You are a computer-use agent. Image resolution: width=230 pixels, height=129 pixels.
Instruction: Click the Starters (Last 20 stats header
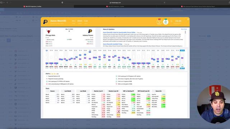(x=114, y=91)
